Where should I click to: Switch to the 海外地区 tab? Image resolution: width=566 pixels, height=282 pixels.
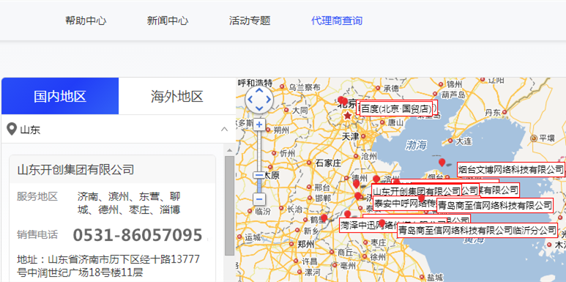tap(177, 96)
